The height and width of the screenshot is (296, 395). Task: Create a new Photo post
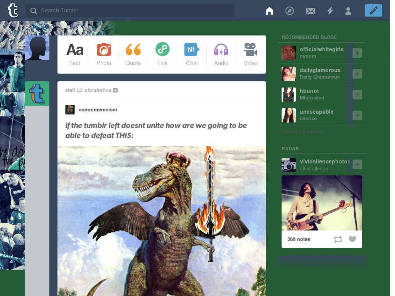[104, 55]
